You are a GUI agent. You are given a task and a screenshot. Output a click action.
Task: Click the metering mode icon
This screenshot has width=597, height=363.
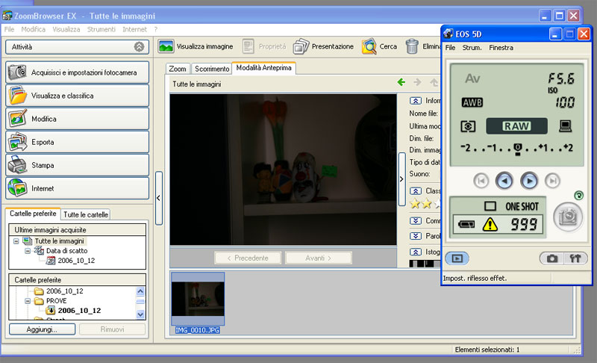468,126
